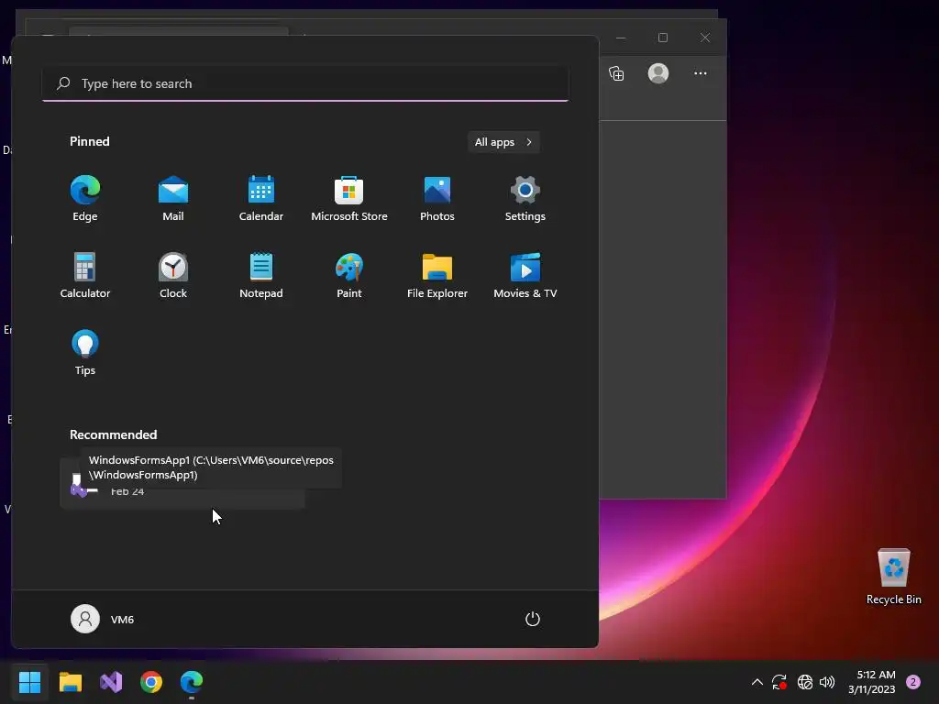Open the VM6 user account menu

[x=103, y=619]
